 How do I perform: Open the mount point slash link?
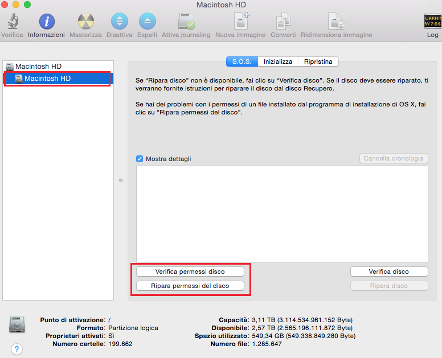coord(109,320)
